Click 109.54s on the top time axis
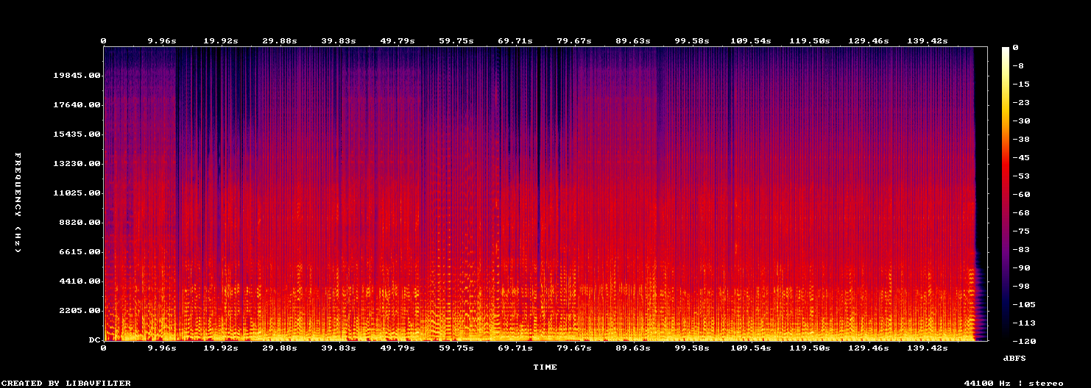Viewport: 1091px width, 388px height. 751,41
